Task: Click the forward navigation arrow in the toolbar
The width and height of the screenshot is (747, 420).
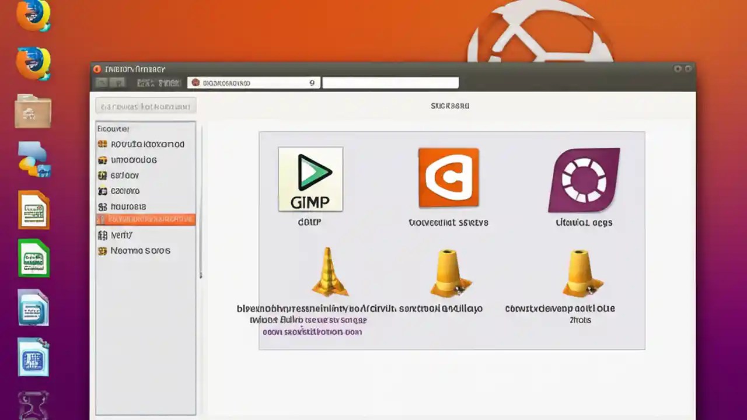Action: point(117,82)
